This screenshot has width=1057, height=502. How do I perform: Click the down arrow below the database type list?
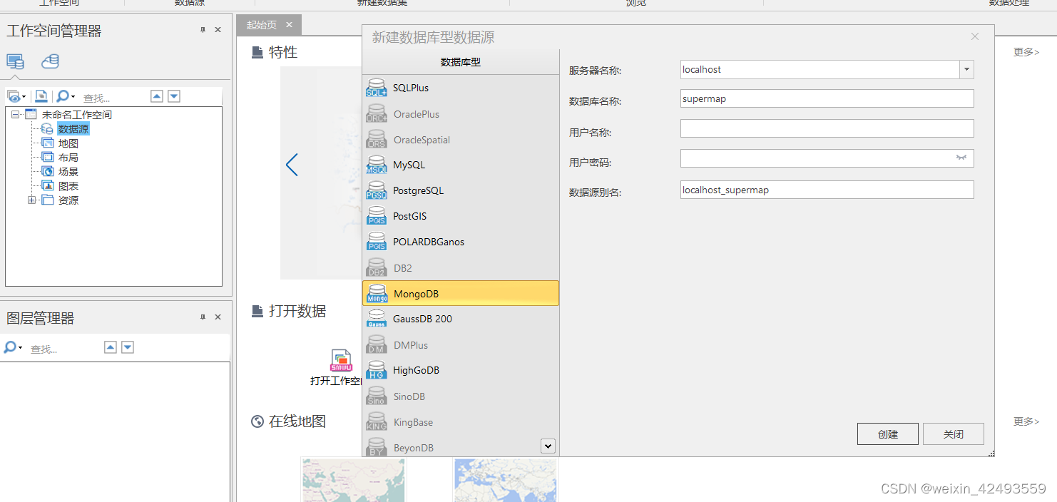pos(548,446)
